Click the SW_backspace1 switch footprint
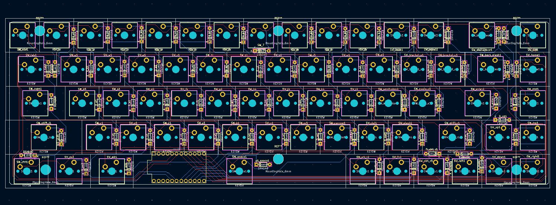Screen dimensions: 556x205 482,35
